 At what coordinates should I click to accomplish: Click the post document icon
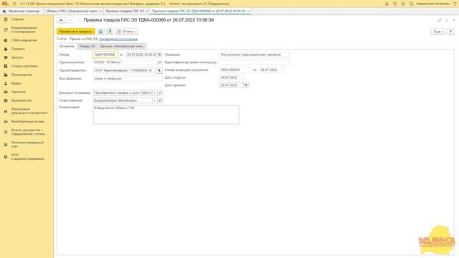[110, 32]
